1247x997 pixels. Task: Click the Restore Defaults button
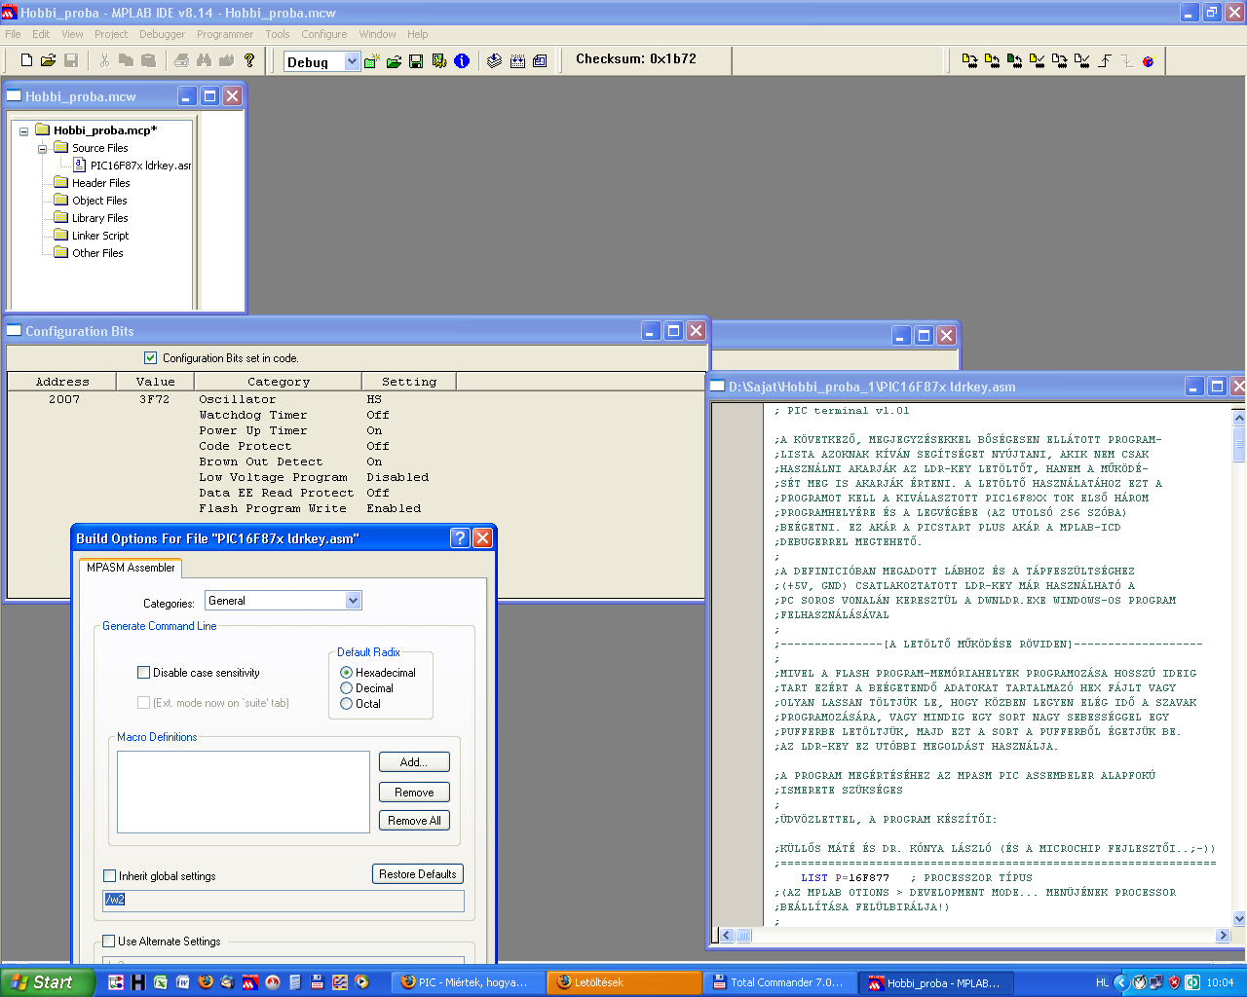point(418,874)
